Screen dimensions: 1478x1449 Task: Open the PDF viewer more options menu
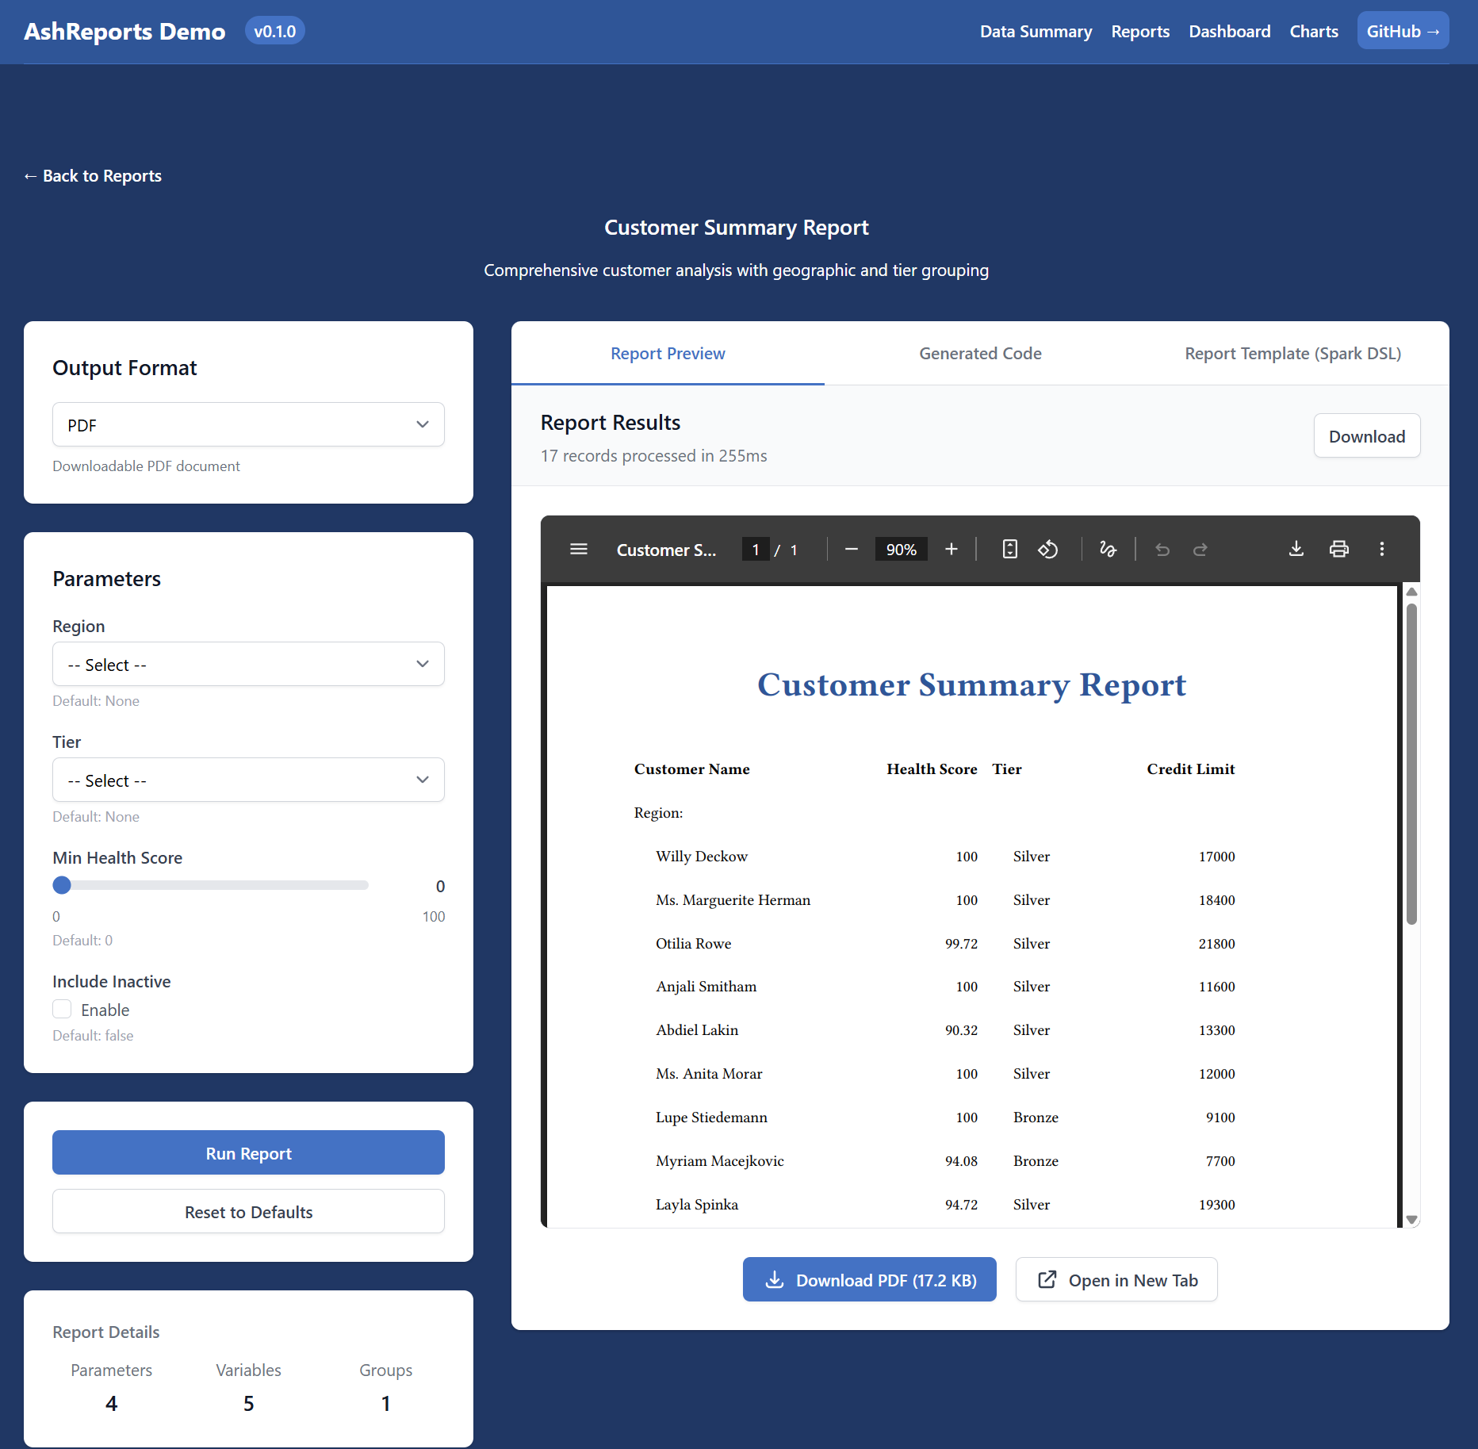point(1382,548)
